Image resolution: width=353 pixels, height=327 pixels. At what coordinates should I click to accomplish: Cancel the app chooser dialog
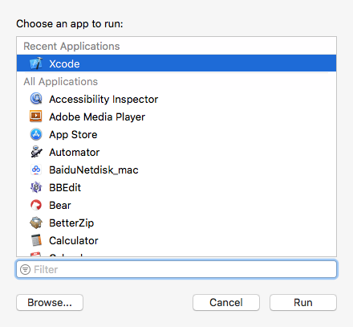[226, 303]
